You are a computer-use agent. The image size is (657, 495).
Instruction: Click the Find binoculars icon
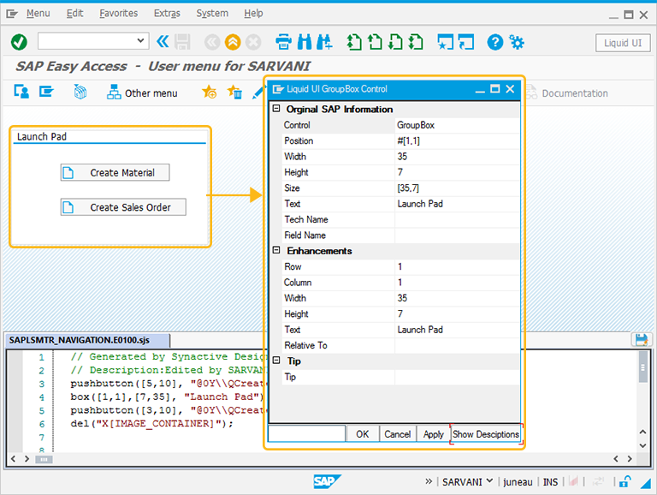click(305, 42)
